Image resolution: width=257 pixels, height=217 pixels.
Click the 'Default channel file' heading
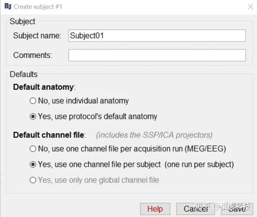[x=49, y=135]
